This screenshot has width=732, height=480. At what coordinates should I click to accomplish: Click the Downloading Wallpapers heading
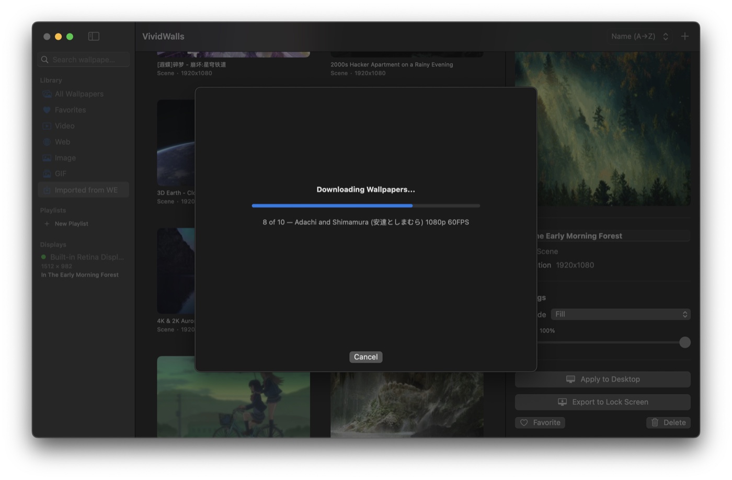[365, 189]
